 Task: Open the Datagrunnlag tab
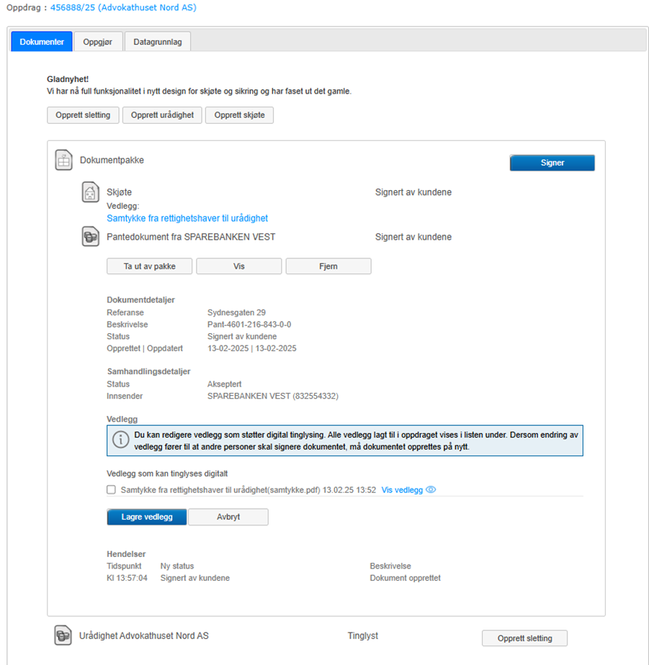158,42
